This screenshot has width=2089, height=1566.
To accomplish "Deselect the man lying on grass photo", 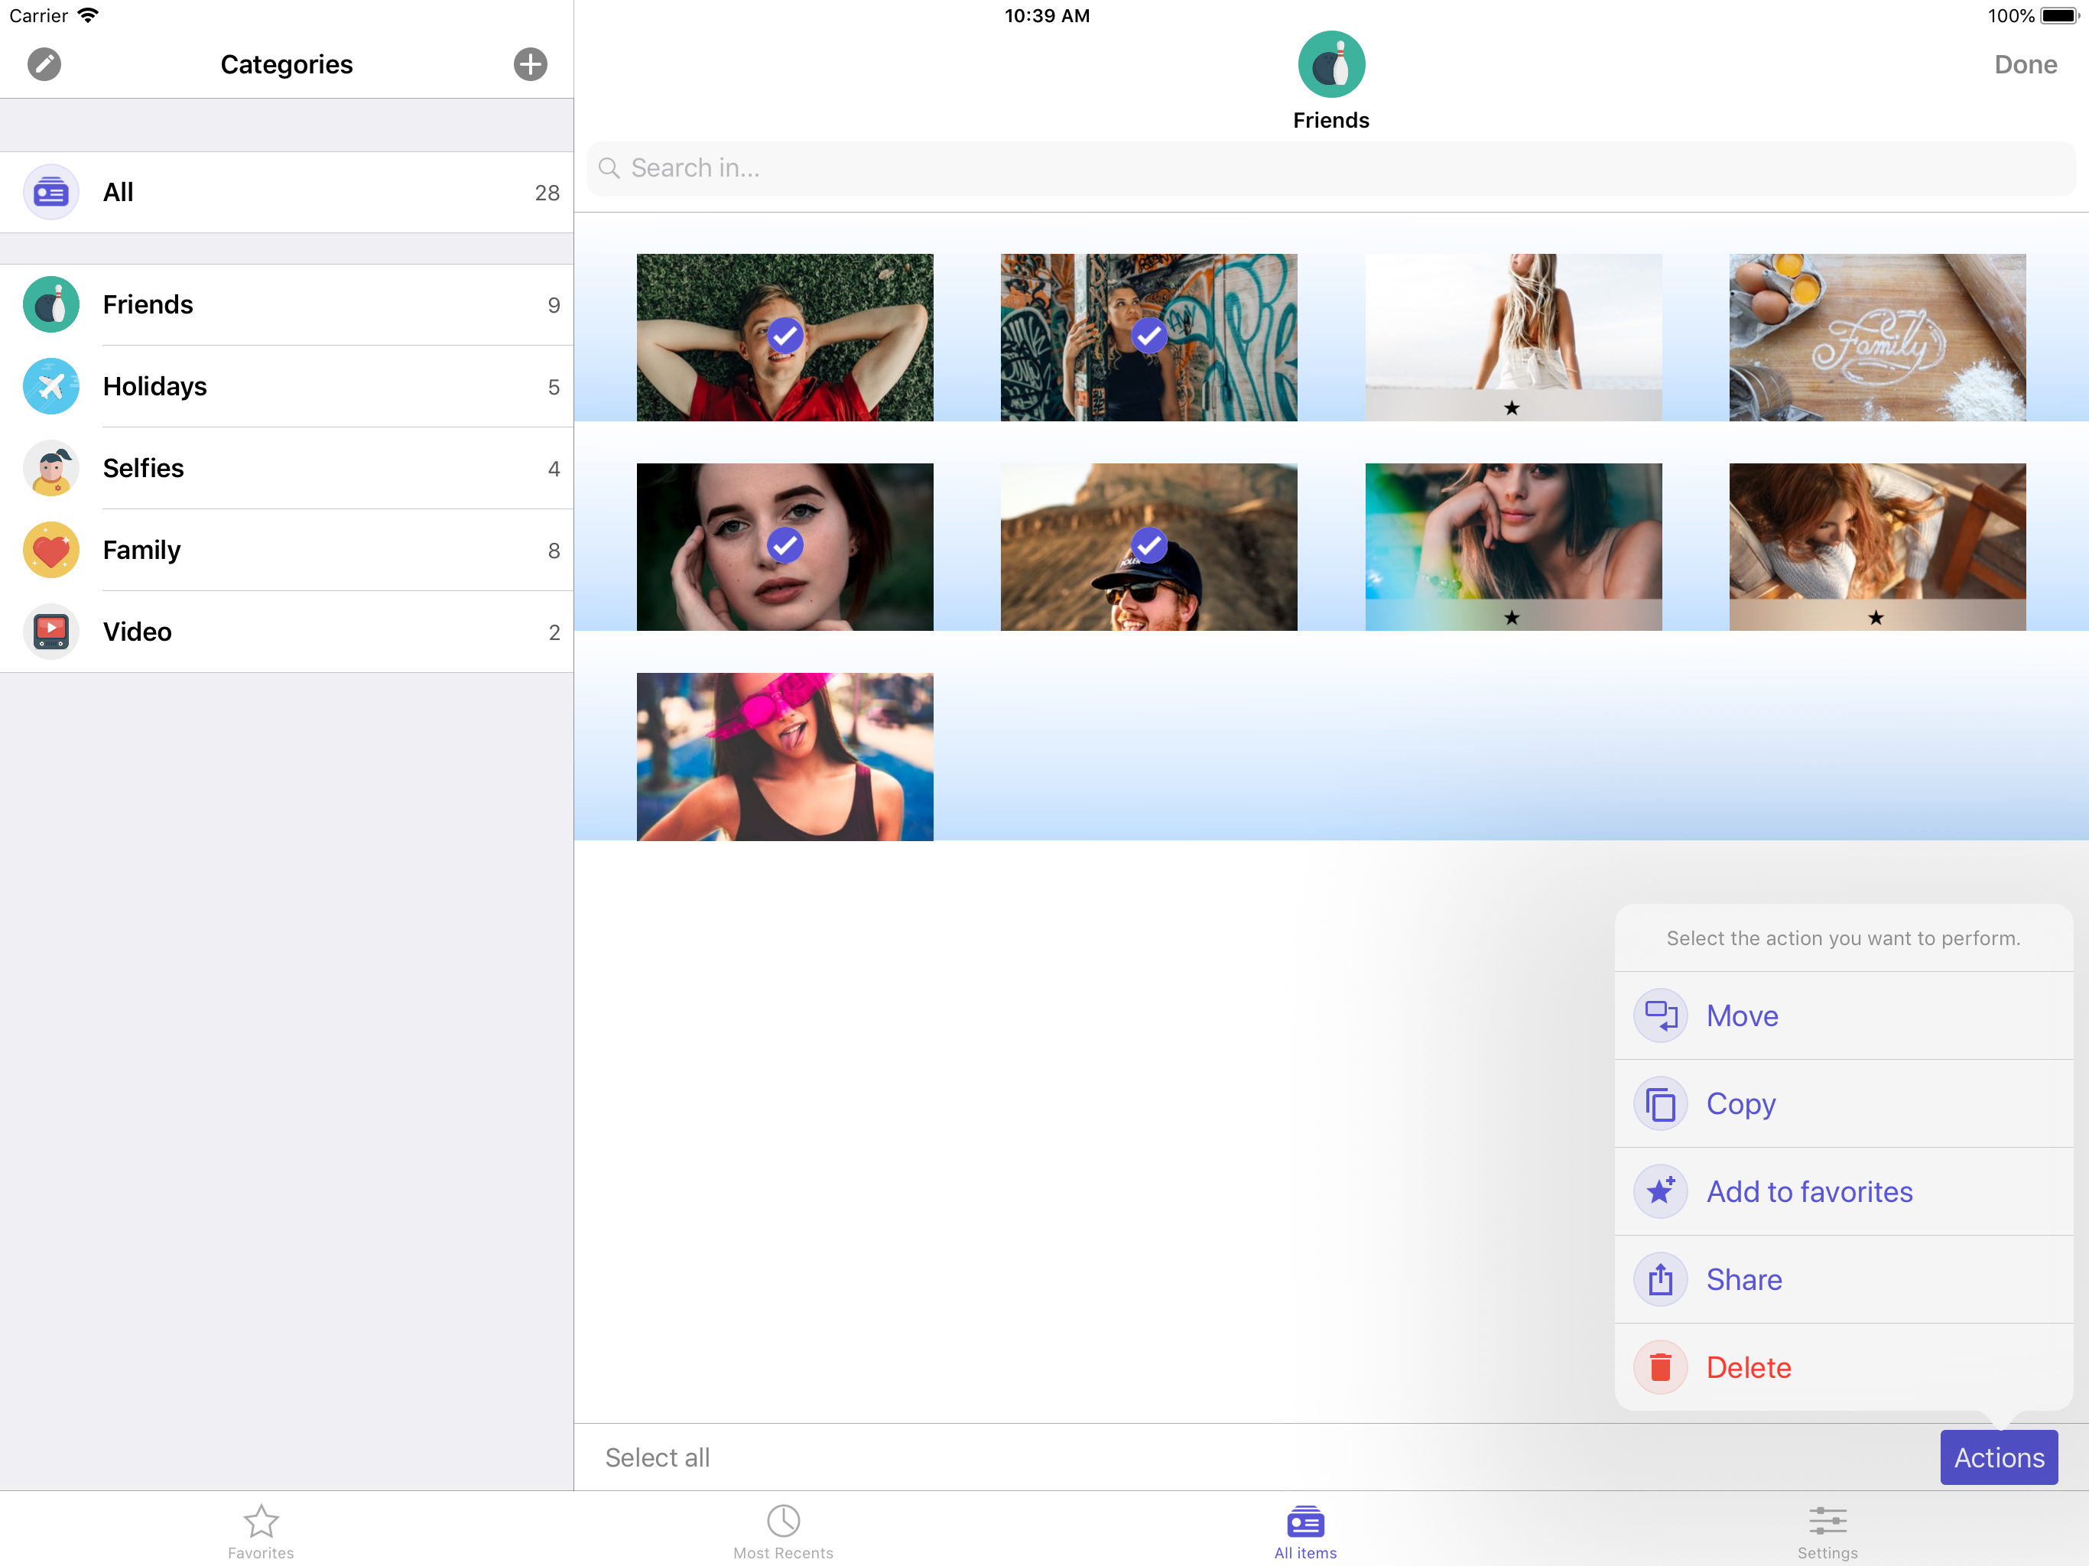I will click(x=785, y=336).
